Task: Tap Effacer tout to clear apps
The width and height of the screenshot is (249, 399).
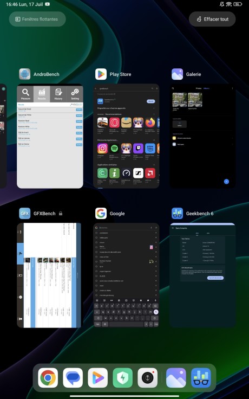Action: click(212, 19)
